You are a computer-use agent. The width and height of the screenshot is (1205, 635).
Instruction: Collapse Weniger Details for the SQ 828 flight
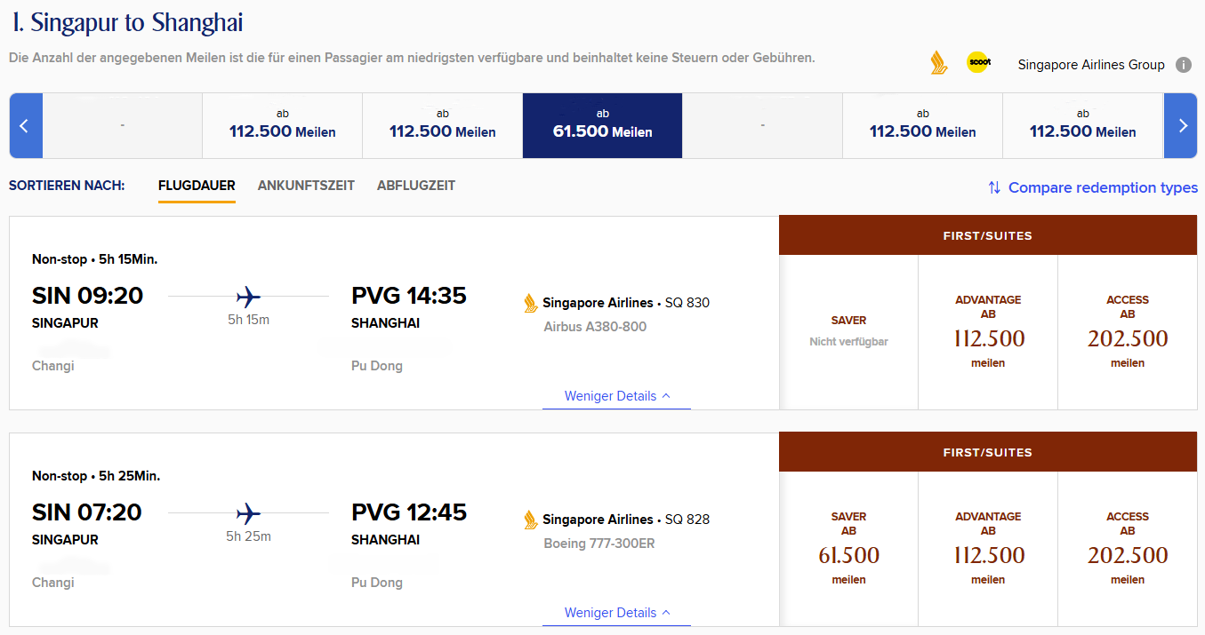616,613
